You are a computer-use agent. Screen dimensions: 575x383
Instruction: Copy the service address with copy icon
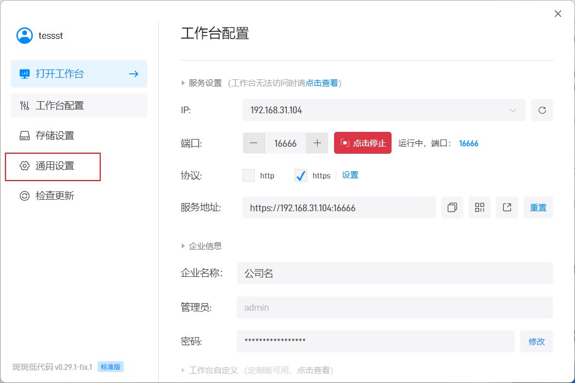(452, 207)
